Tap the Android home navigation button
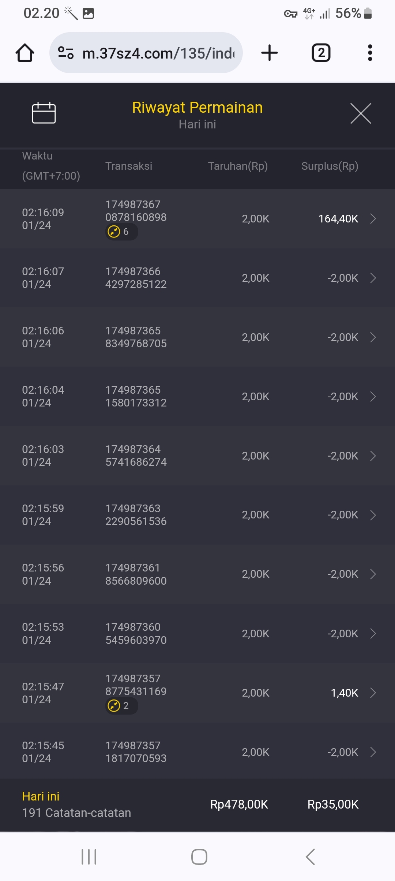The height and width of the screenshot is (881, 395). coord(199,856)
